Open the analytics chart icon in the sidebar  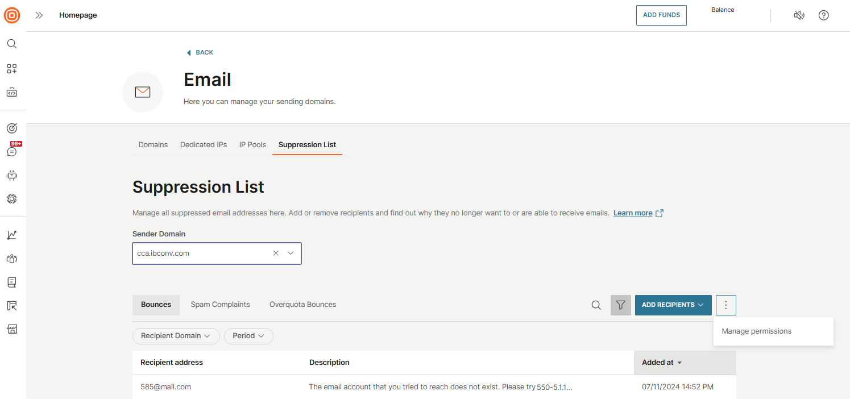pyautogui.click(x=11, y=235)
